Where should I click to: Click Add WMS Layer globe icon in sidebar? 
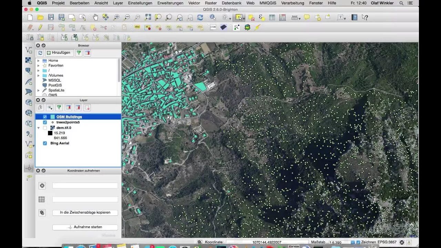(x=29, y=102)
